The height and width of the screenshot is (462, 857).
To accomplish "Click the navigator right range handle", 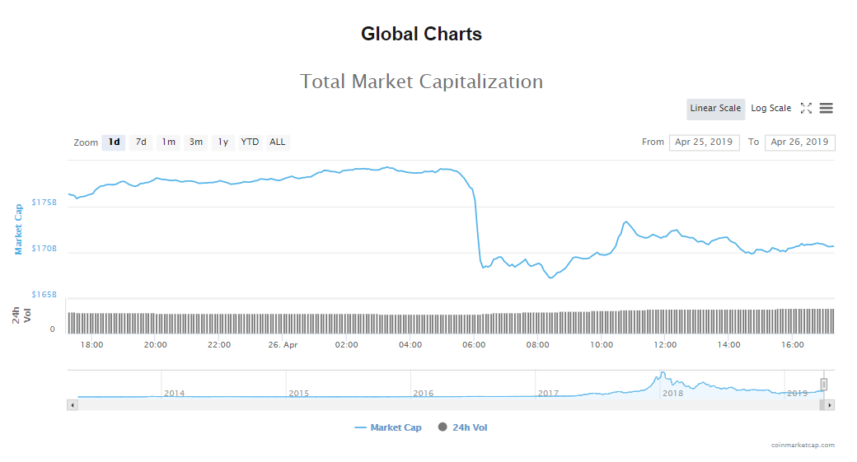I will [x=823, y=384].
